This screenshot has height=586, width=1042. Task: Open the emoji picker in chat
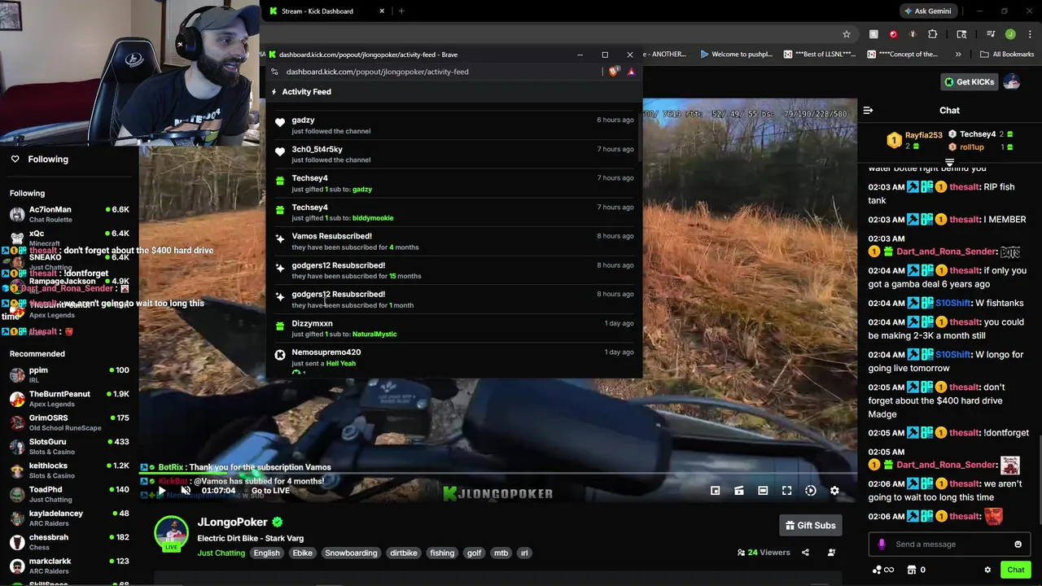[1018, 544]
